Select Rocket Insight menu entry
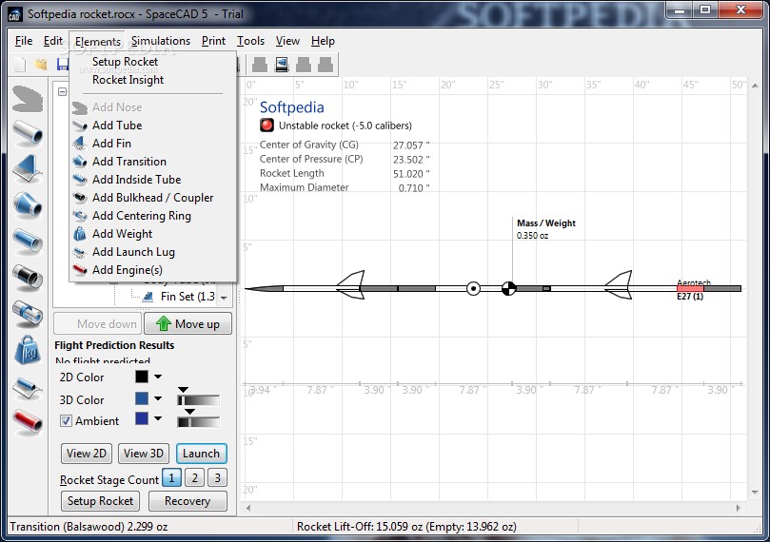This screenshot has width=770, height=542. 128,80
